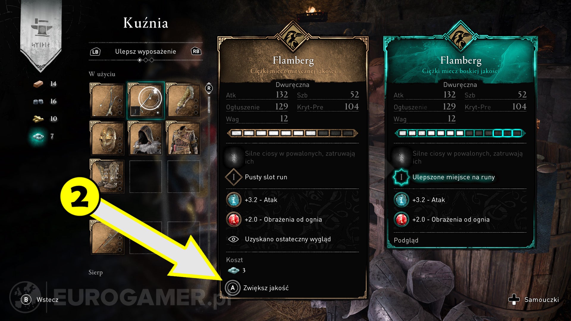This screenshot has height=321, width=571.
Task: Select the bow equipment slot
Action: click(107, 100)
